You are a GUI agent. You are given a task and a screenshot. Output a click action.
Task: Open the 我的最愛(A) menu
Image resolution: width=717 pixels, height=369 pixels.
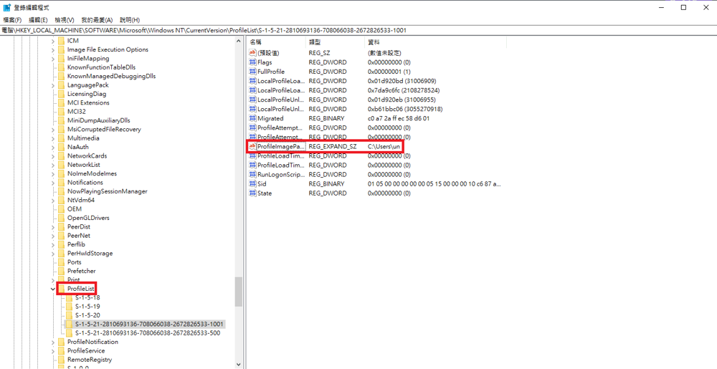pyautogui.click(x=97, y=20)
